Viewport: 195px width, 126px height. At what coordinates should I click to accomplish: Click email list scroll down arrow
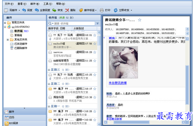[x=99, y=124]
